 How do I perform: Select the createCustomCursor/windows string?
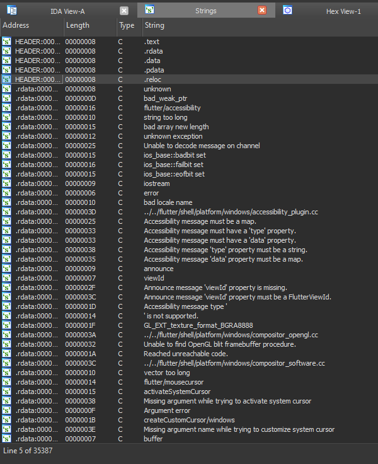click(189, 420)
